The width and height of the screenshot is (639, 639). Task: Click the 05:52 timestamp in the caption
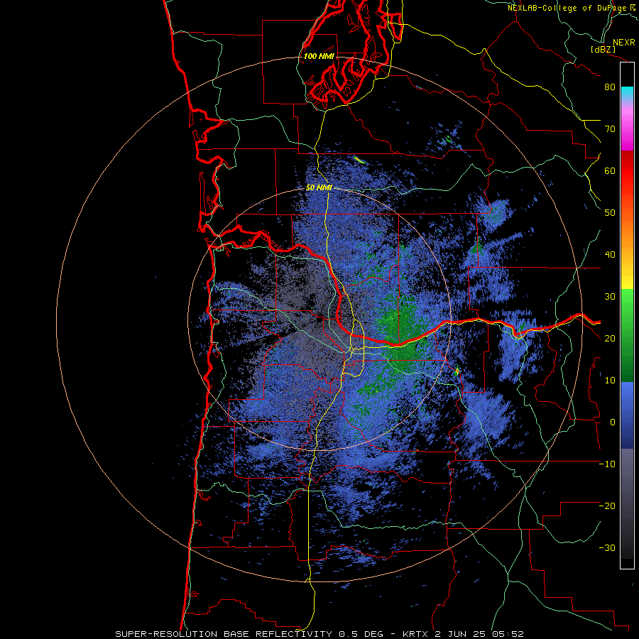pos(509,634)
